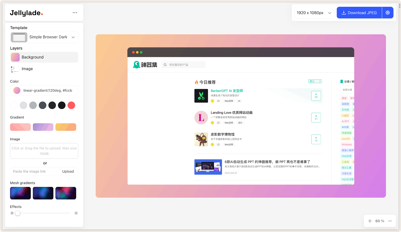The image size is (401, 232).
Task: Click the Download JPEG button
Action: point(359,13)
